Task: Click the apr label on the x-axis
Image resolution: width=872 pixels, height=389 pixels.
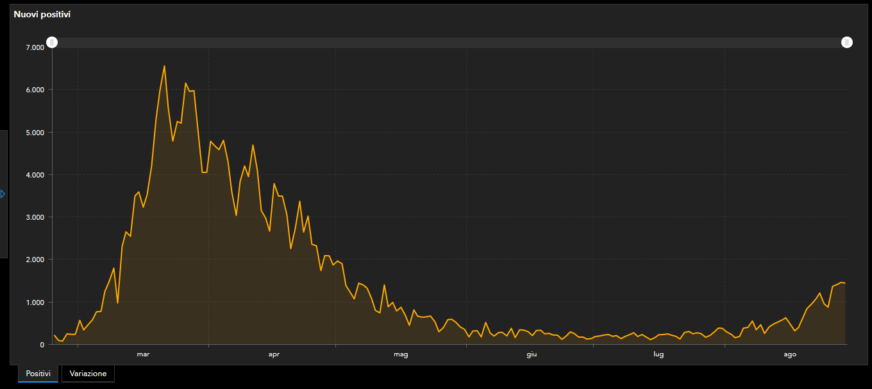Action: 274,354
